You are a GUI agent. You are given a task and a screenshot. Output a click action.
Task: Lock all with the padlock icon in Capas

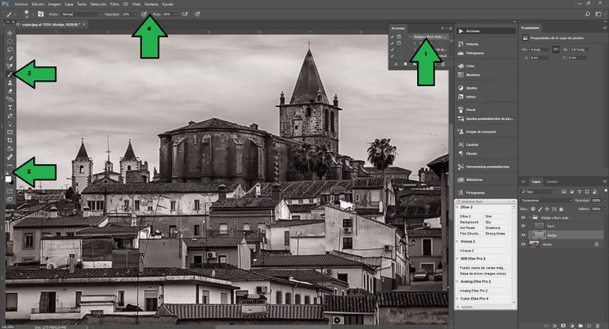561,209
